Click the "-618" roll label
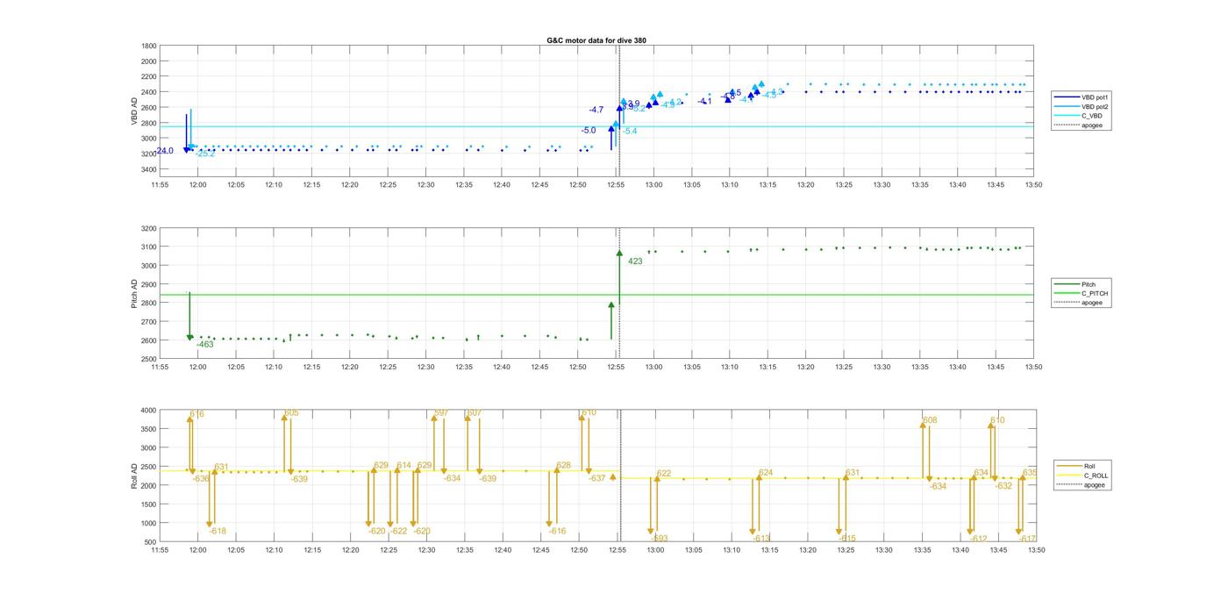The height and width of the screenshot is (608, 1228). point(218,532)
